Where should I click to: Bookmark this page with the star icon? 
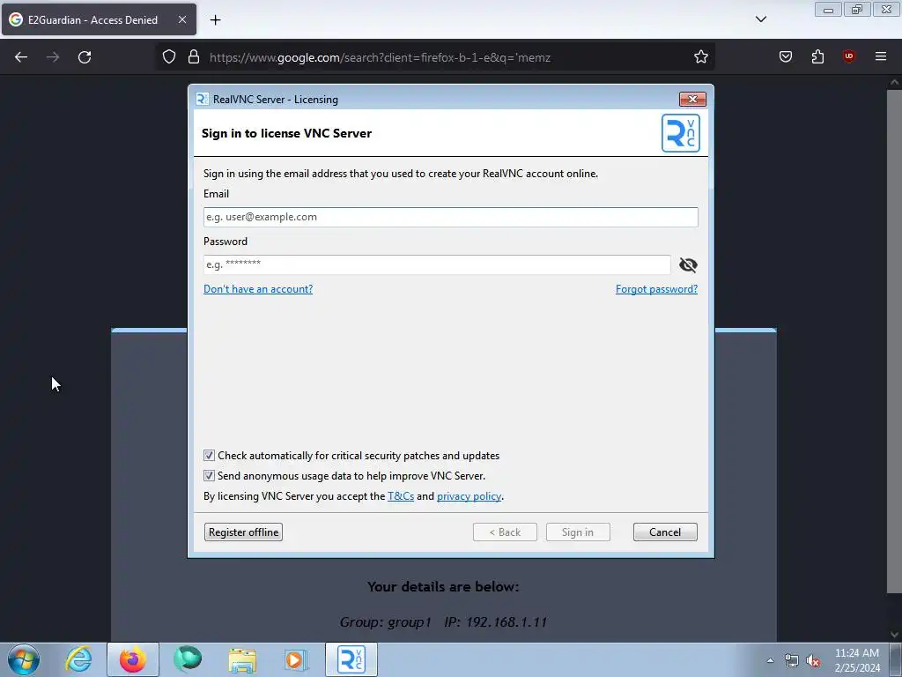point(700,57)
